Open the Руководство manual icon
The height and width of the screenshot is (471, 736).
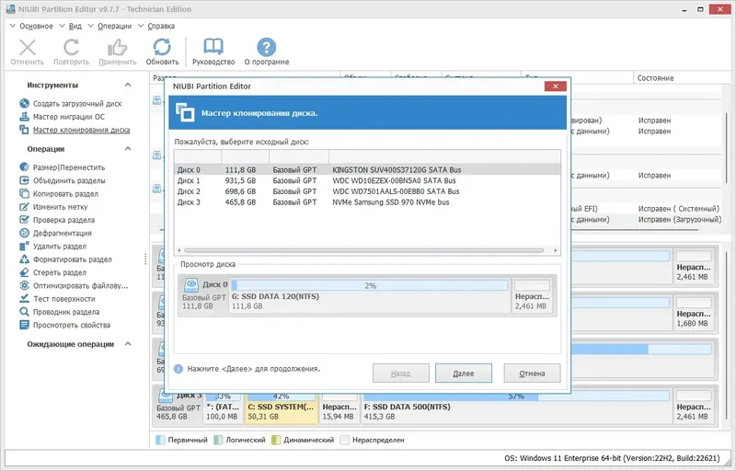(213, 48)
